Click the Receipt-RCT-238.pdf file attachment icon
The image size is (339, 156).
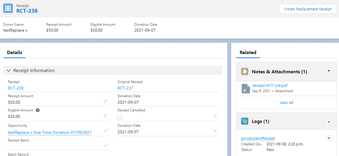[x=246, y=89]
